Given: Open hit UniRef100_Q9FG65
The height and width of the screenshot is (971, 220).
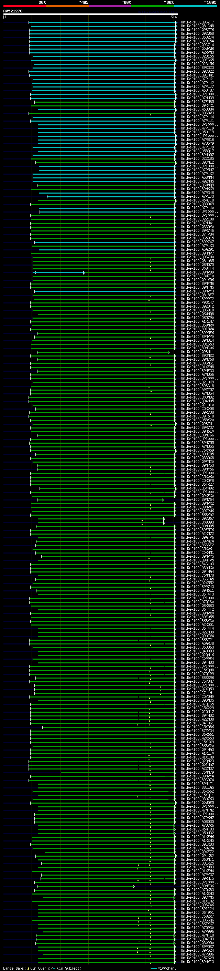Looking at the screenshot, I should [x=197, y=60].
